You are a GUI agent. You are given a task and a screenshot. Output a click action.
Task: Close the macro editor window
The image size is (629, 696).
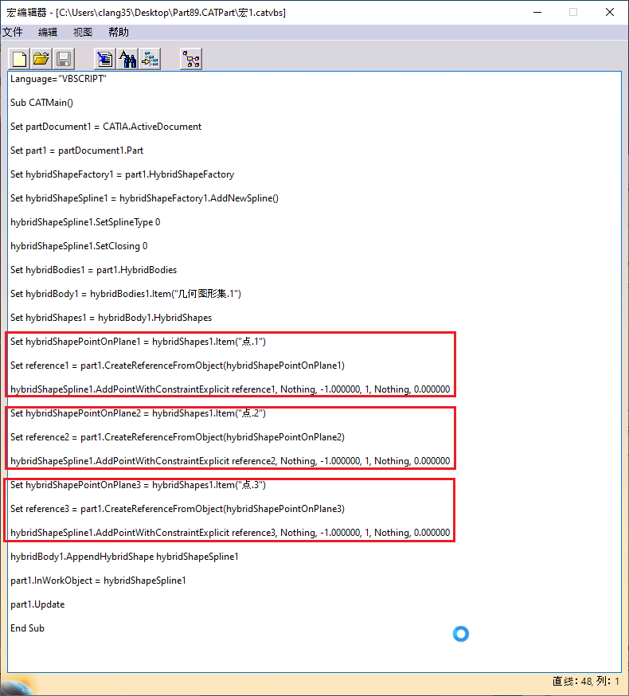tap(610, 13)
